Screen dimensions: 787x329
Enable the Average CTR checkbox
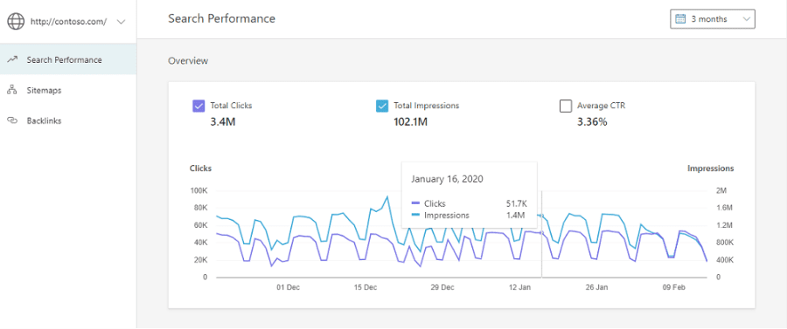[x=566, y=106]
